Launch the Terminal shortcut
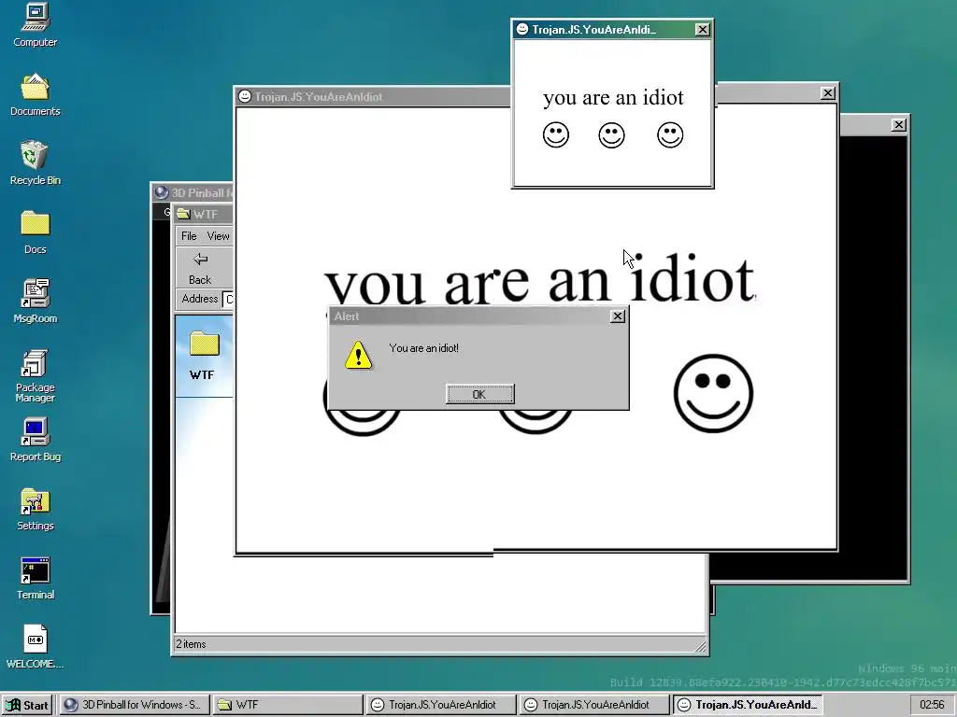 click(35, 578)
